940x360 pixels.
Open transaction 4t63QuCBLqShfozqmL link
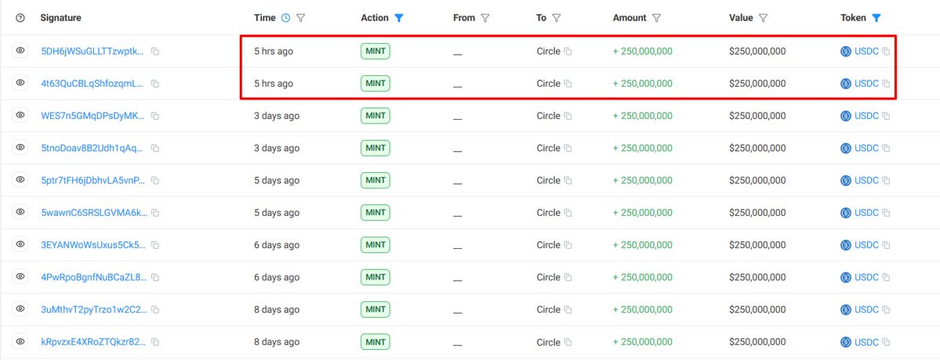92,84
